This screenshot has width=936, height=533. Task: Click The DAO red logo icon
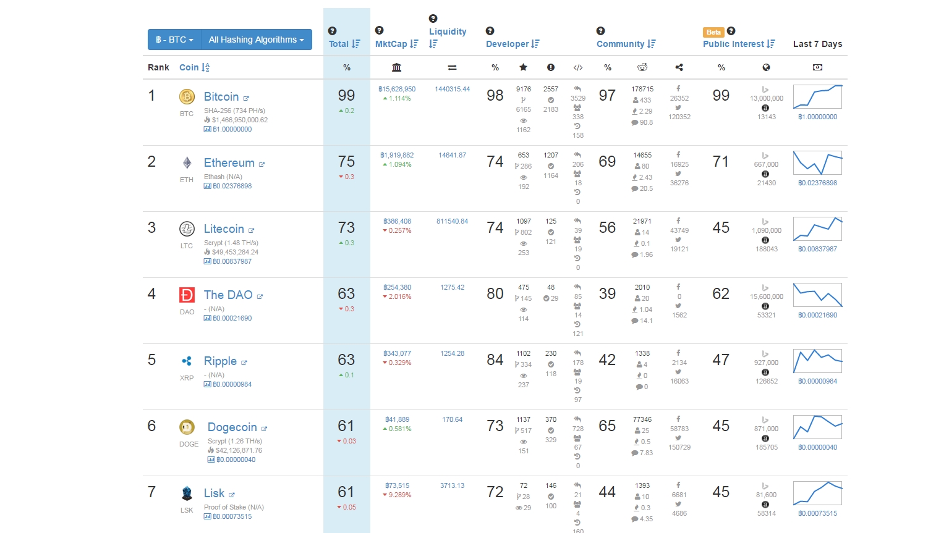[x=187, y=295]
